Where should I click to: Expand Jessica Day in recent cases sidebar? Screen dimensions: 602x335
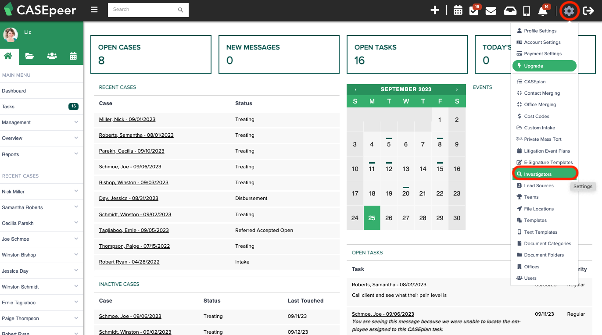42,271
